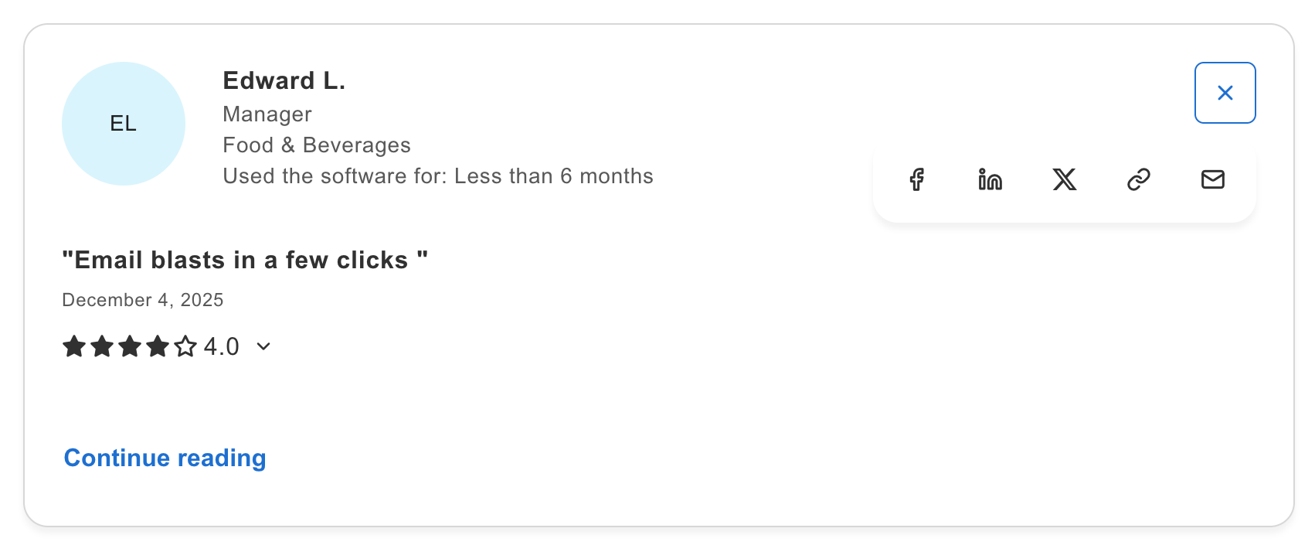Click the third filled star

pyautogui.click(x=130, y=346)
